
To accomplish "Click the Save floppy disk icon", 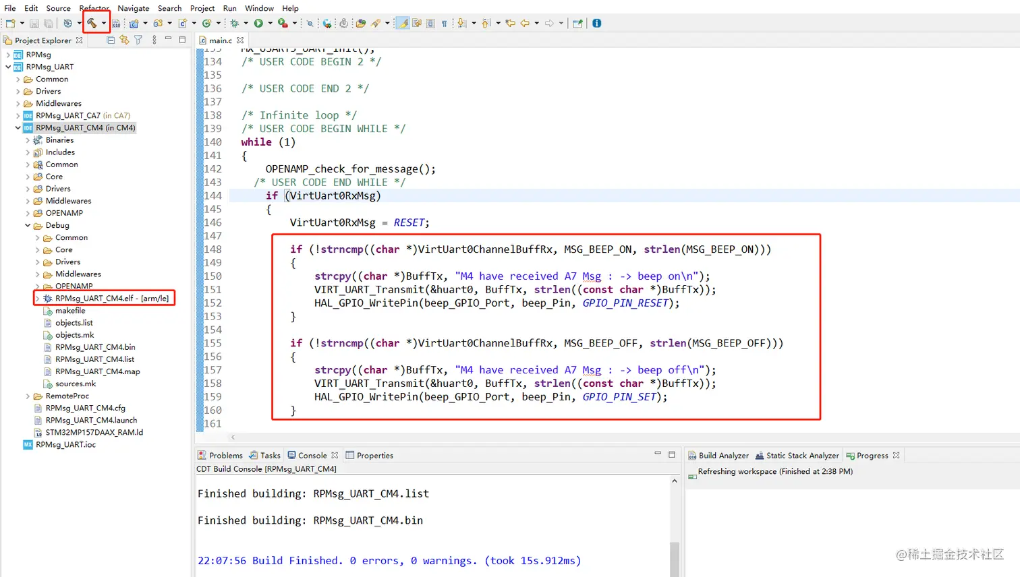I will 34,23.
